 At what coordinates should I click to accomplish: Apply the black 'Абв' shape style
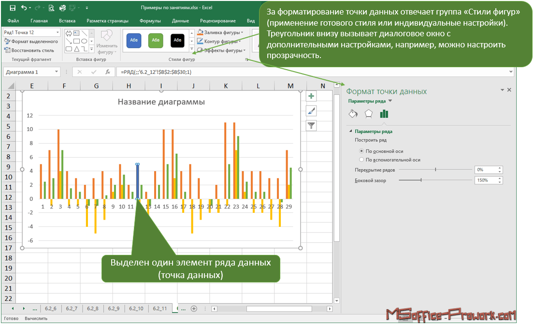pyautogui.click(x=177, y=40)
